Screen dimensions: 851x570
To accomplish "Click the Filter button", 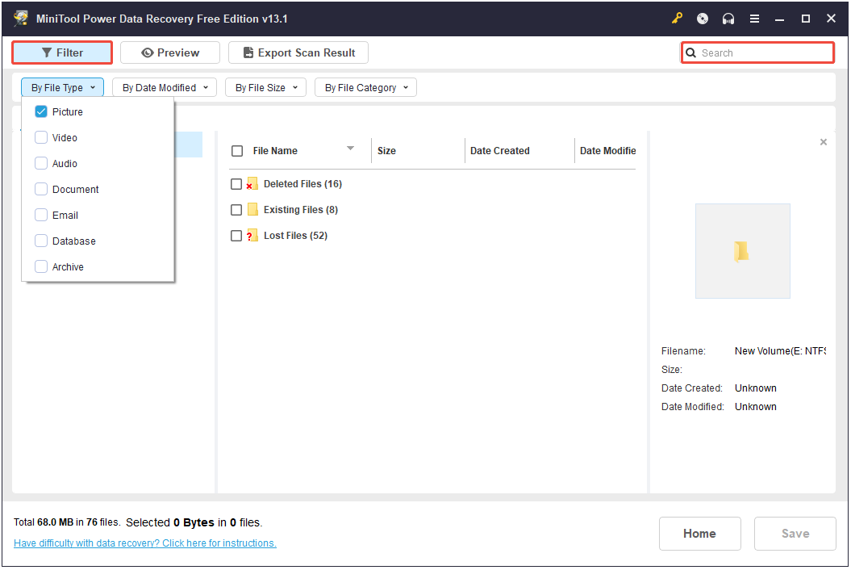I will coord(62,52).
